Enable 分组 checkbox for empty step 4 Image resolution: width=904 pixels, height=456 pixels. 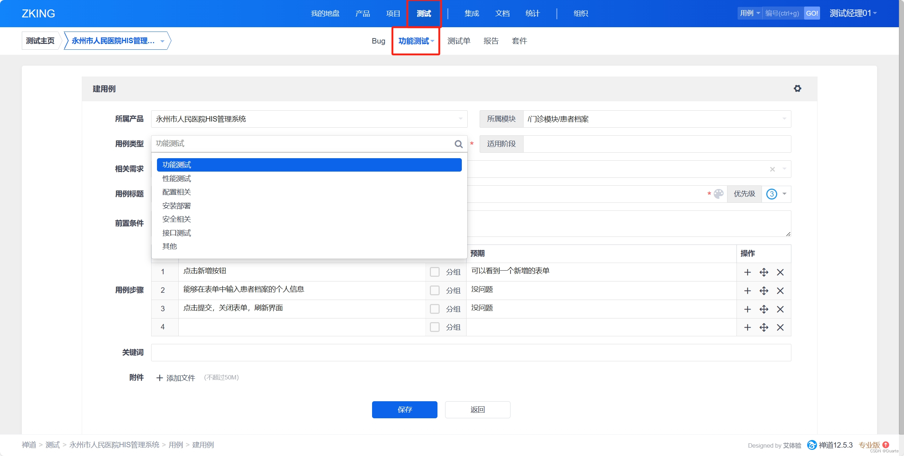(435, 327)
